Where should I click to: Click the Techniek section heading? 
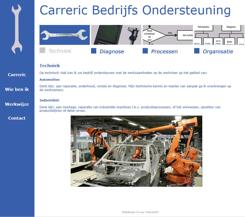click(50, 65)
